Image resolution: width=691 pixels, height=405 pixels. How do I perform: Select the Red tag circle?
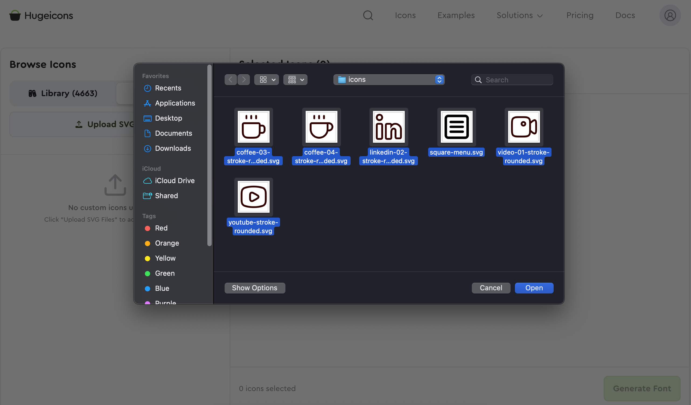click(148, 228)
